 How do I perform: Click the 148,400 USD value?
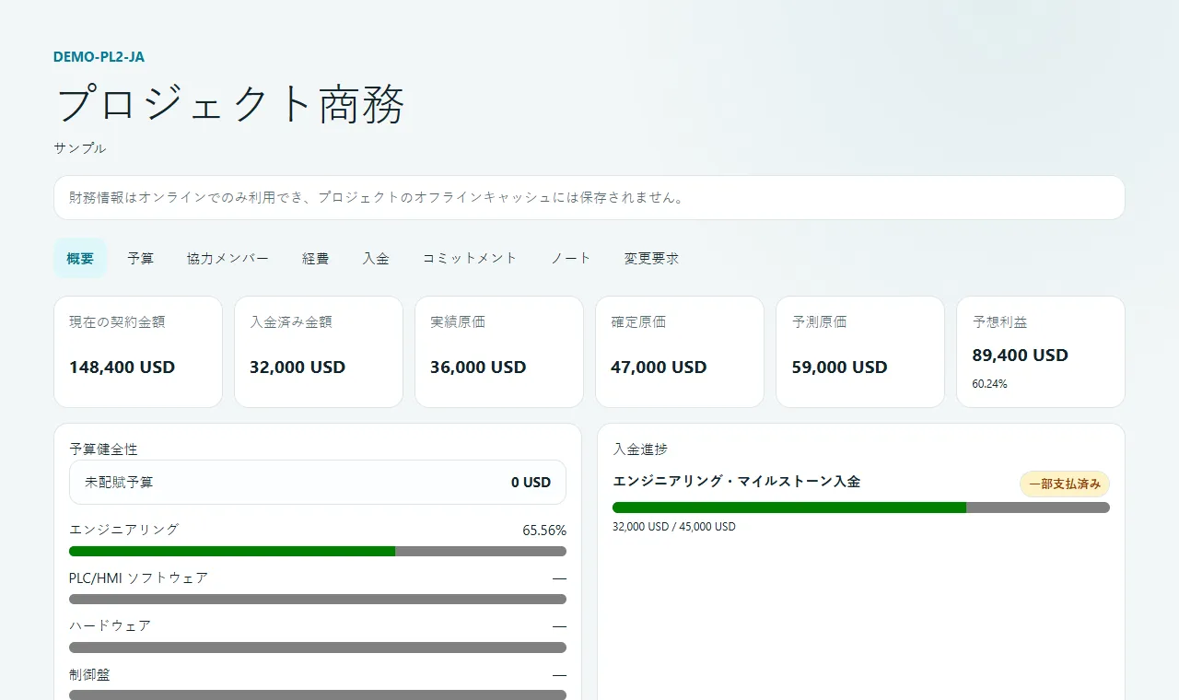[x=122, y=367]
